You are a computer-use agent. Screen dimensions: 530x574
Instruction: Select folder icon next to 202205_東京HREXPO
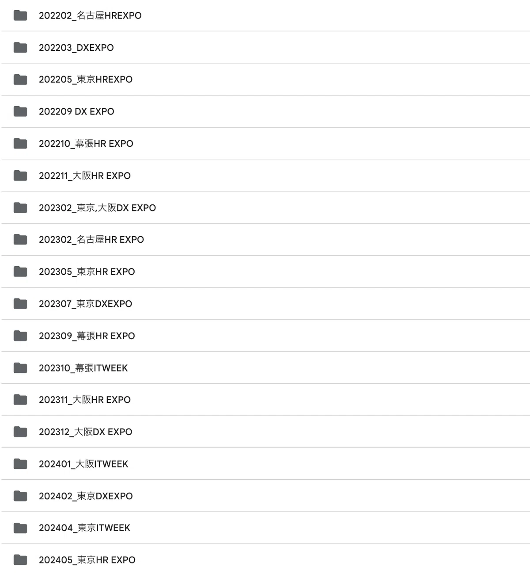coord(20,80)
